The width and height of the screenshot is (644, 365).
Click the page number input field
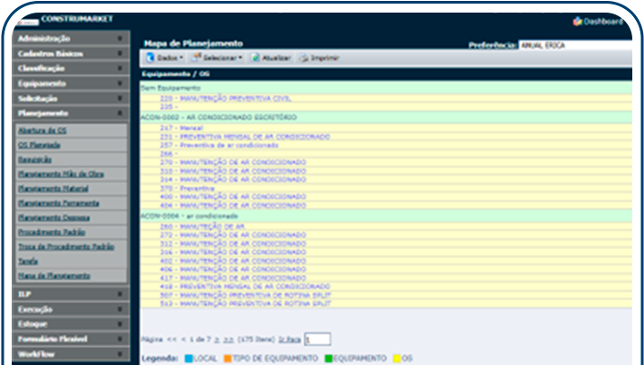(317, 339)
